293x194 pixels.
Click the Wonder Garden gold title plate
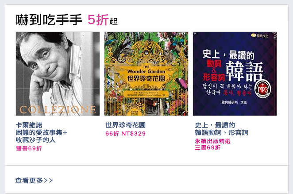146,75
